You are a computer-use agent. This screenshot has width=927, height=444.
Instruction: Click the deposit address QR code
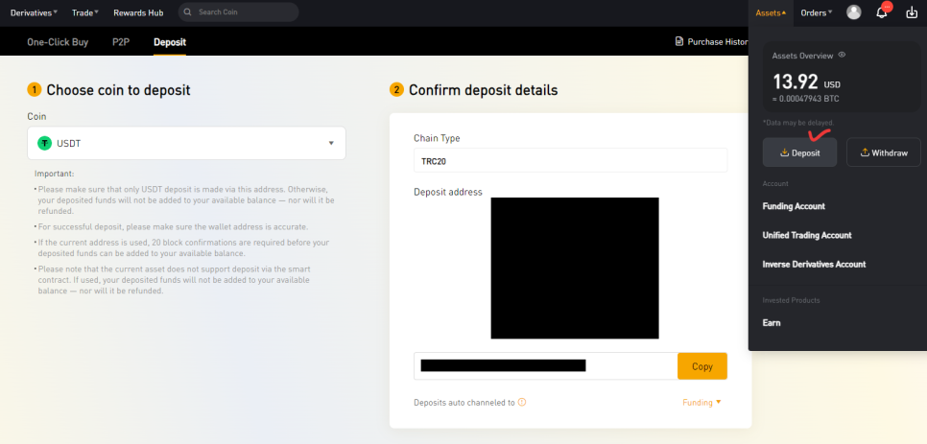point(575,269)
